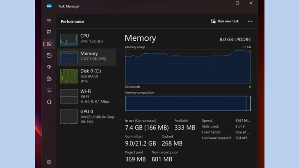Click the 7.4 GB (166 MB) value
The width and height of the screenshot is (299, 168).
tap(147, 127)
